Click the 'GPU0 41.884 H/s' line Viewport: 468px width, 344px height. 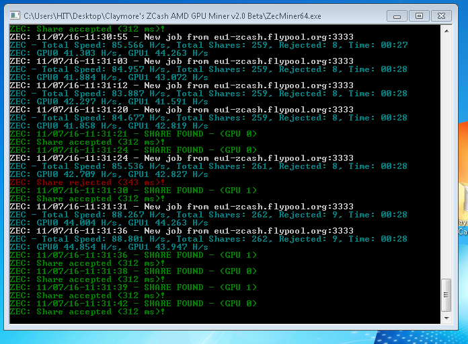109,77
